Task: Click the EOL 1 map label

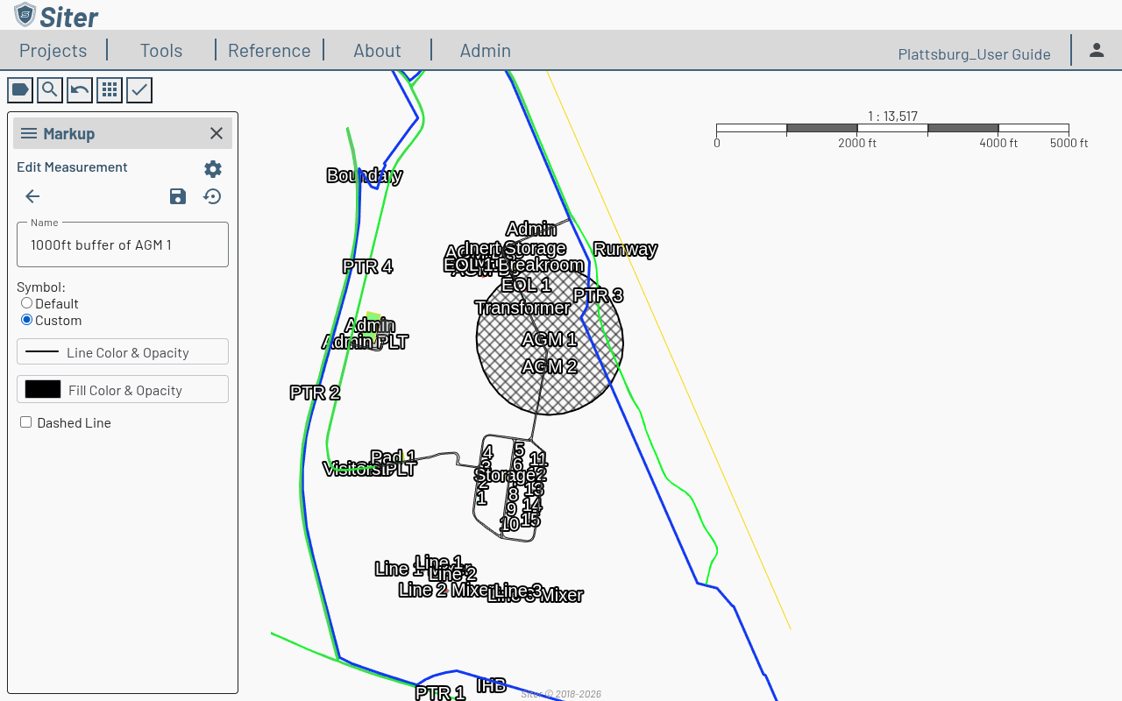Action: [526, 285]
